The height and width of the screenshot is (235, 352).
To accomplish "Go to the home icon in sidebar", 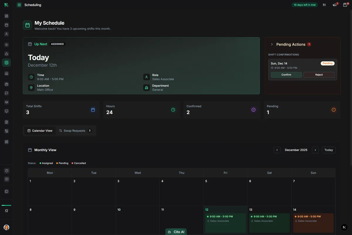I will (6, 73).
